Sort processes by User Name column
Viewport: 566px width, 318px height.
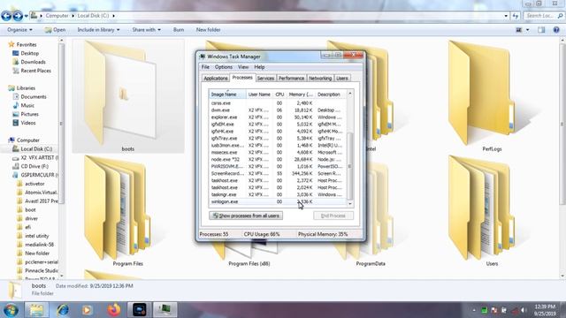point(259,95)
